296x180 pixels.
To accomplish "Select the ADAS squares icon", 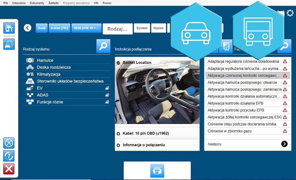I will click(30, 95).
